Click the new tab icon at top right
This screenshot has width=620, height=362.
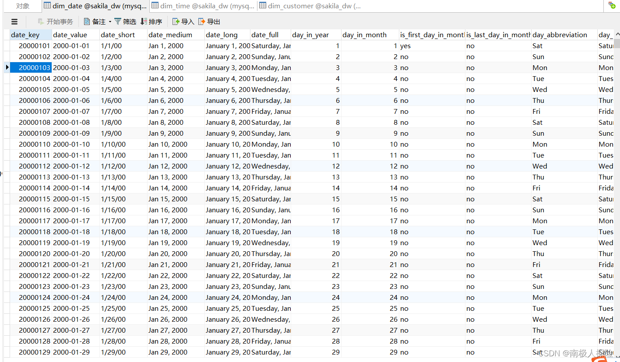pos(612,5)
